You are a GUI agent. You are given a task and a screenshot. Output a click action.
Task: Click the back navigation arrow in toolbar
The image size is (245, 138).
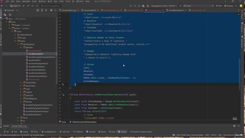tap(2, 6)
